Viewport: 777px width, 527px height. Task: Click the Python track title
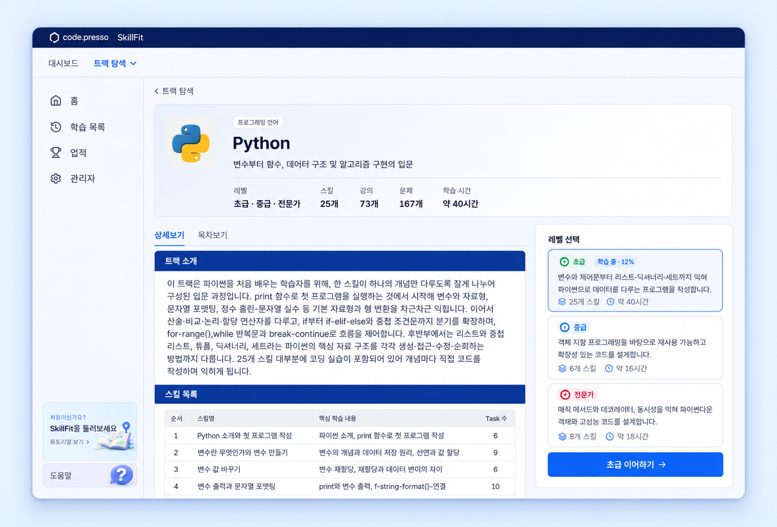261,143
